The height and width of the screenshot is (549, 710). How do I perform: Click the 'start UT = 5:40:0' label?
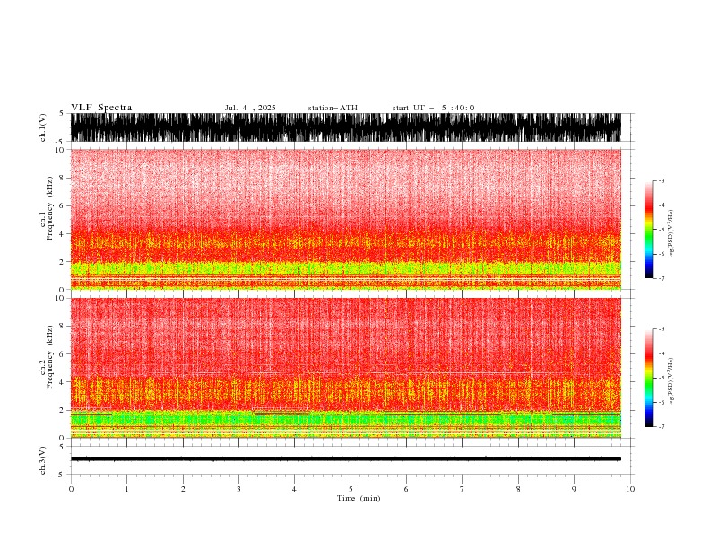click(433, 108)
